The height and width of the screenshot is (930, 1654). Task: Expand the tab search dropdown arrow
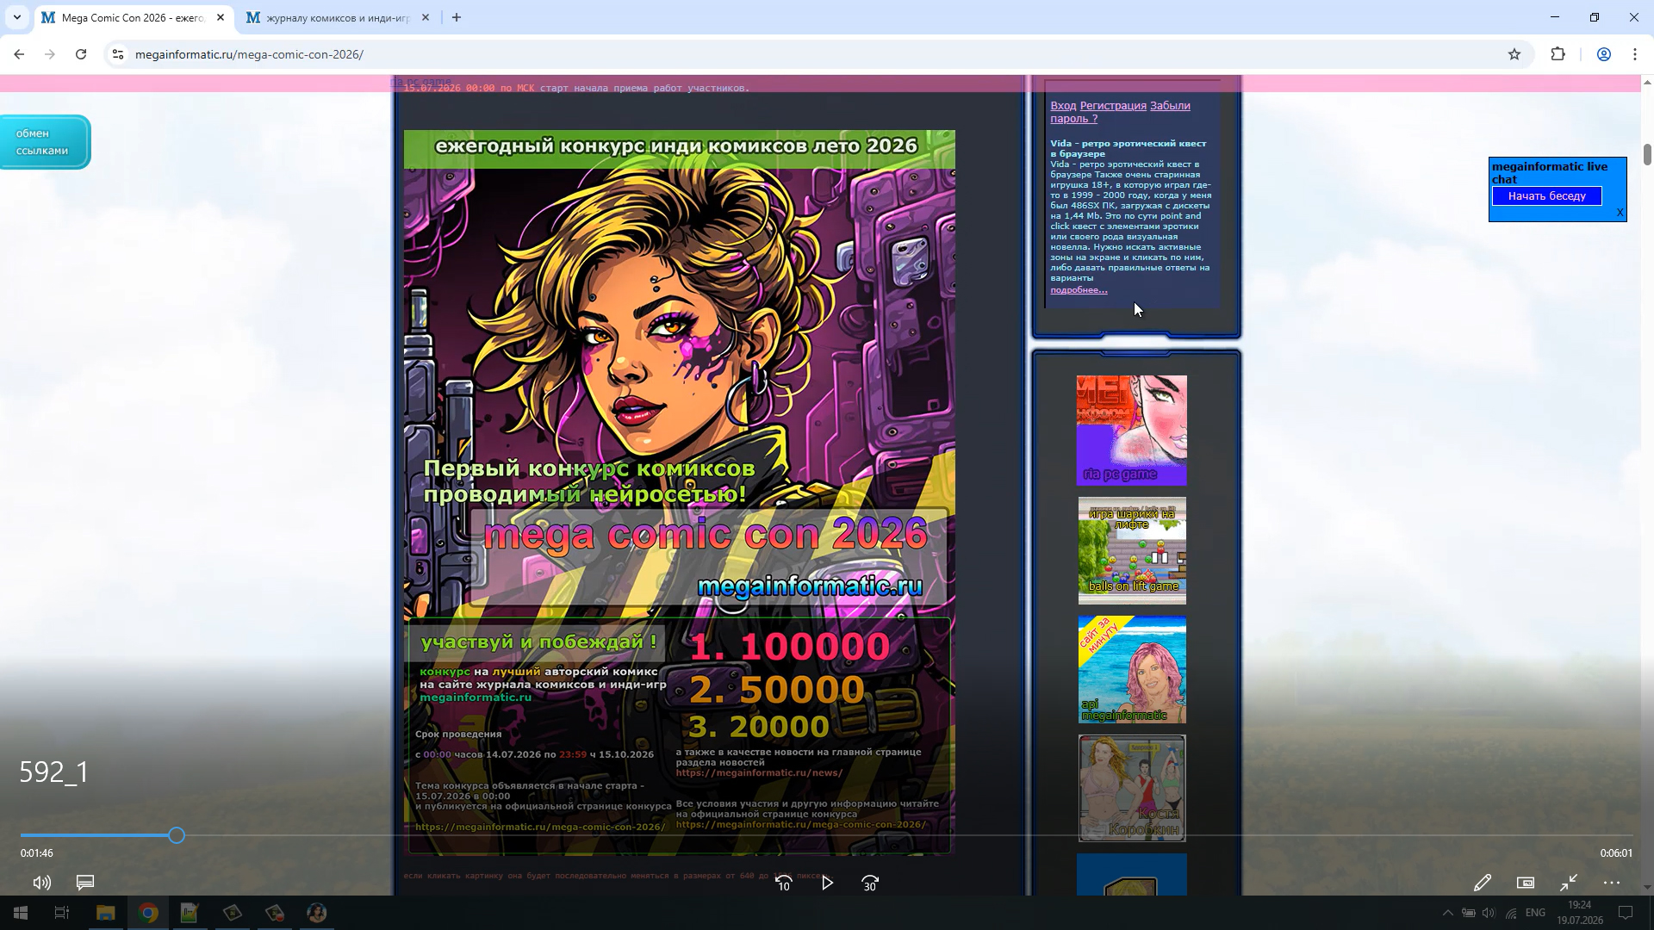pyautogui.click(x=16, y=17)
